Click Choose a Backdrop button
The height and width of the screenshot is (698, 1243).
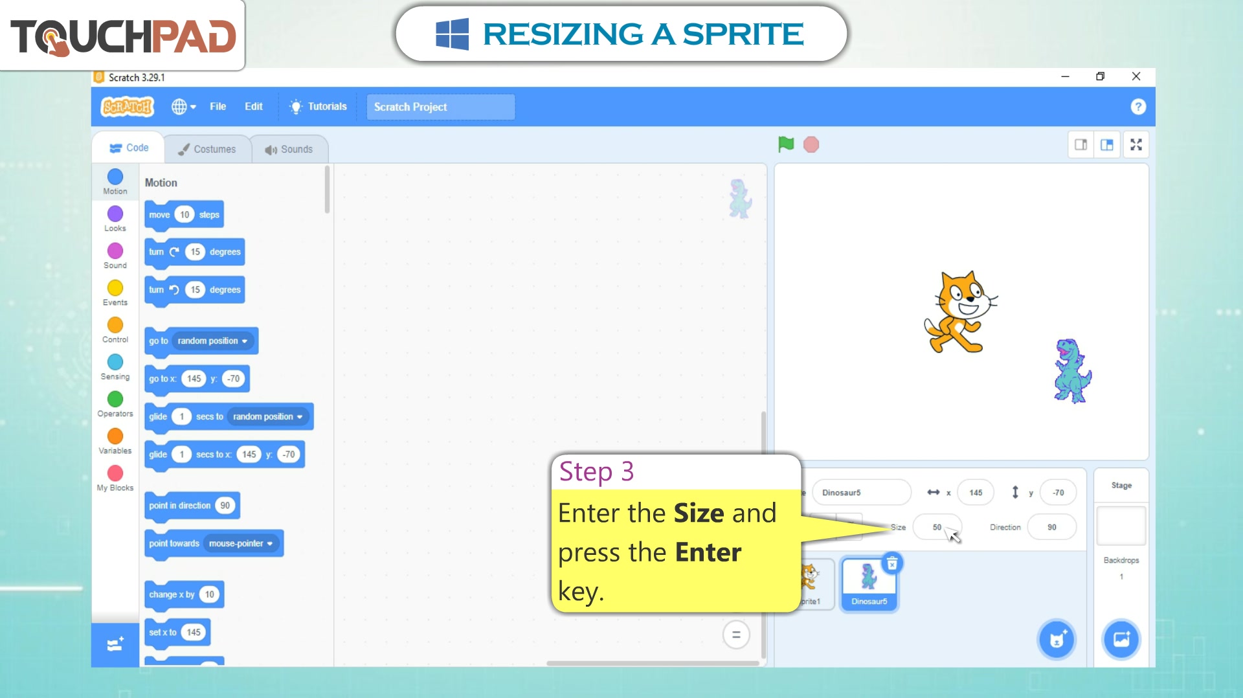tap(1121, 640)
